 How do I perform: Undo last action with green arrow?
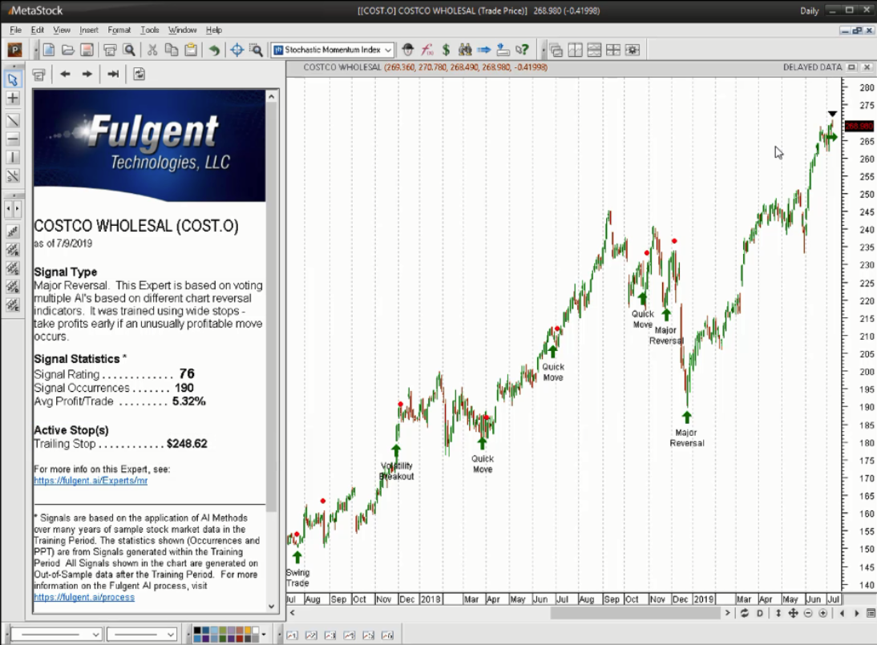point(214,50)
